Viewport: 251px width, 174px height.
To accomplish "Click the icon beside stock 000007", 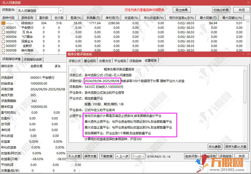I will point(3,46).
